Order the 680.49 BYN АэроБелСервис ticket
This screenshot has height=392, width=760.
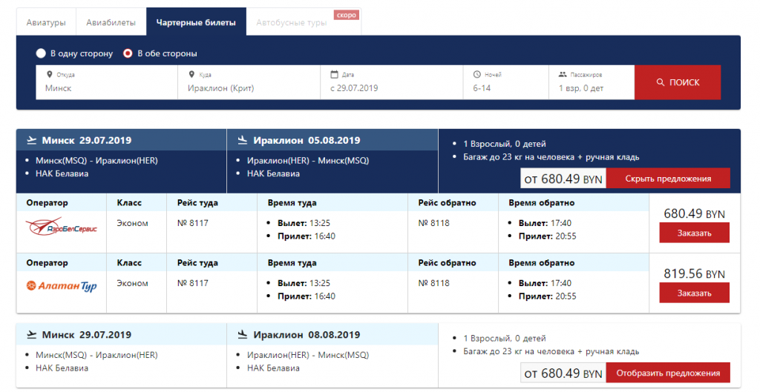pyautogui.click(x=694, y=233)
